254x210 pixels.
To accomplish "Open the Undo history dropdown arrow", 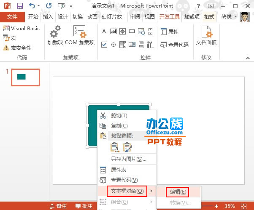I will click(x=38, y=6).
